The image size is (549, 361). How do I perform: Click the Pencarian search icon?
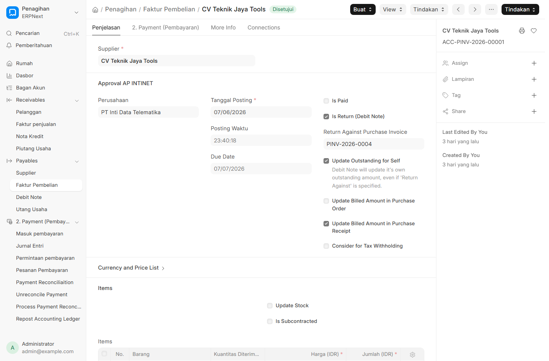[9, 33]
